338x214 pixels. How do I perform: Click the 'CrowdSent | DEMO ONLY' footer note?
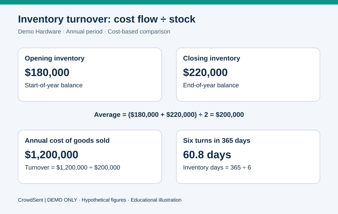[100, 200]
